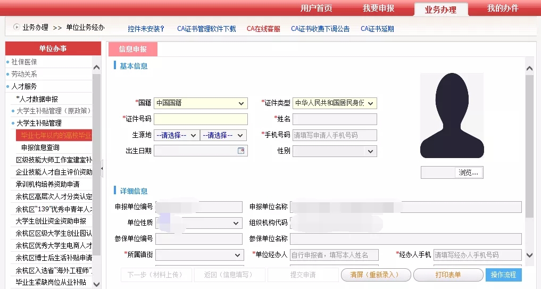Open the CA在线客服 link
Viewport: 541px width, 289px height.
(x=263, y=29)
